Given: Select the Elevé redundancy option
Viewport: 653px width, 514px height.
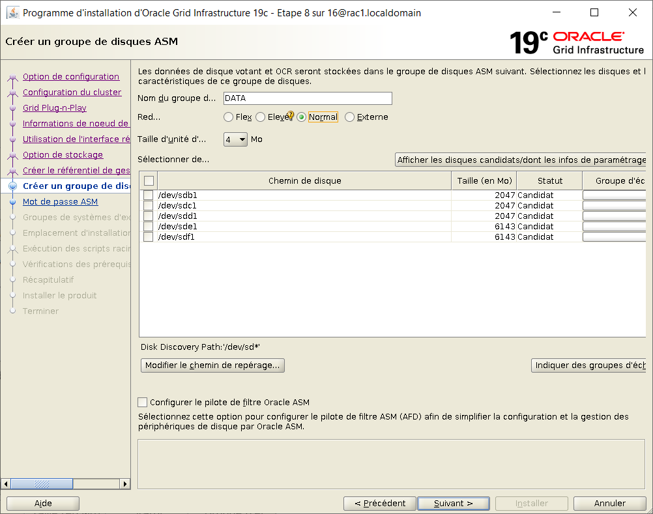Looking at the screenshot, I should click(260, 117).
